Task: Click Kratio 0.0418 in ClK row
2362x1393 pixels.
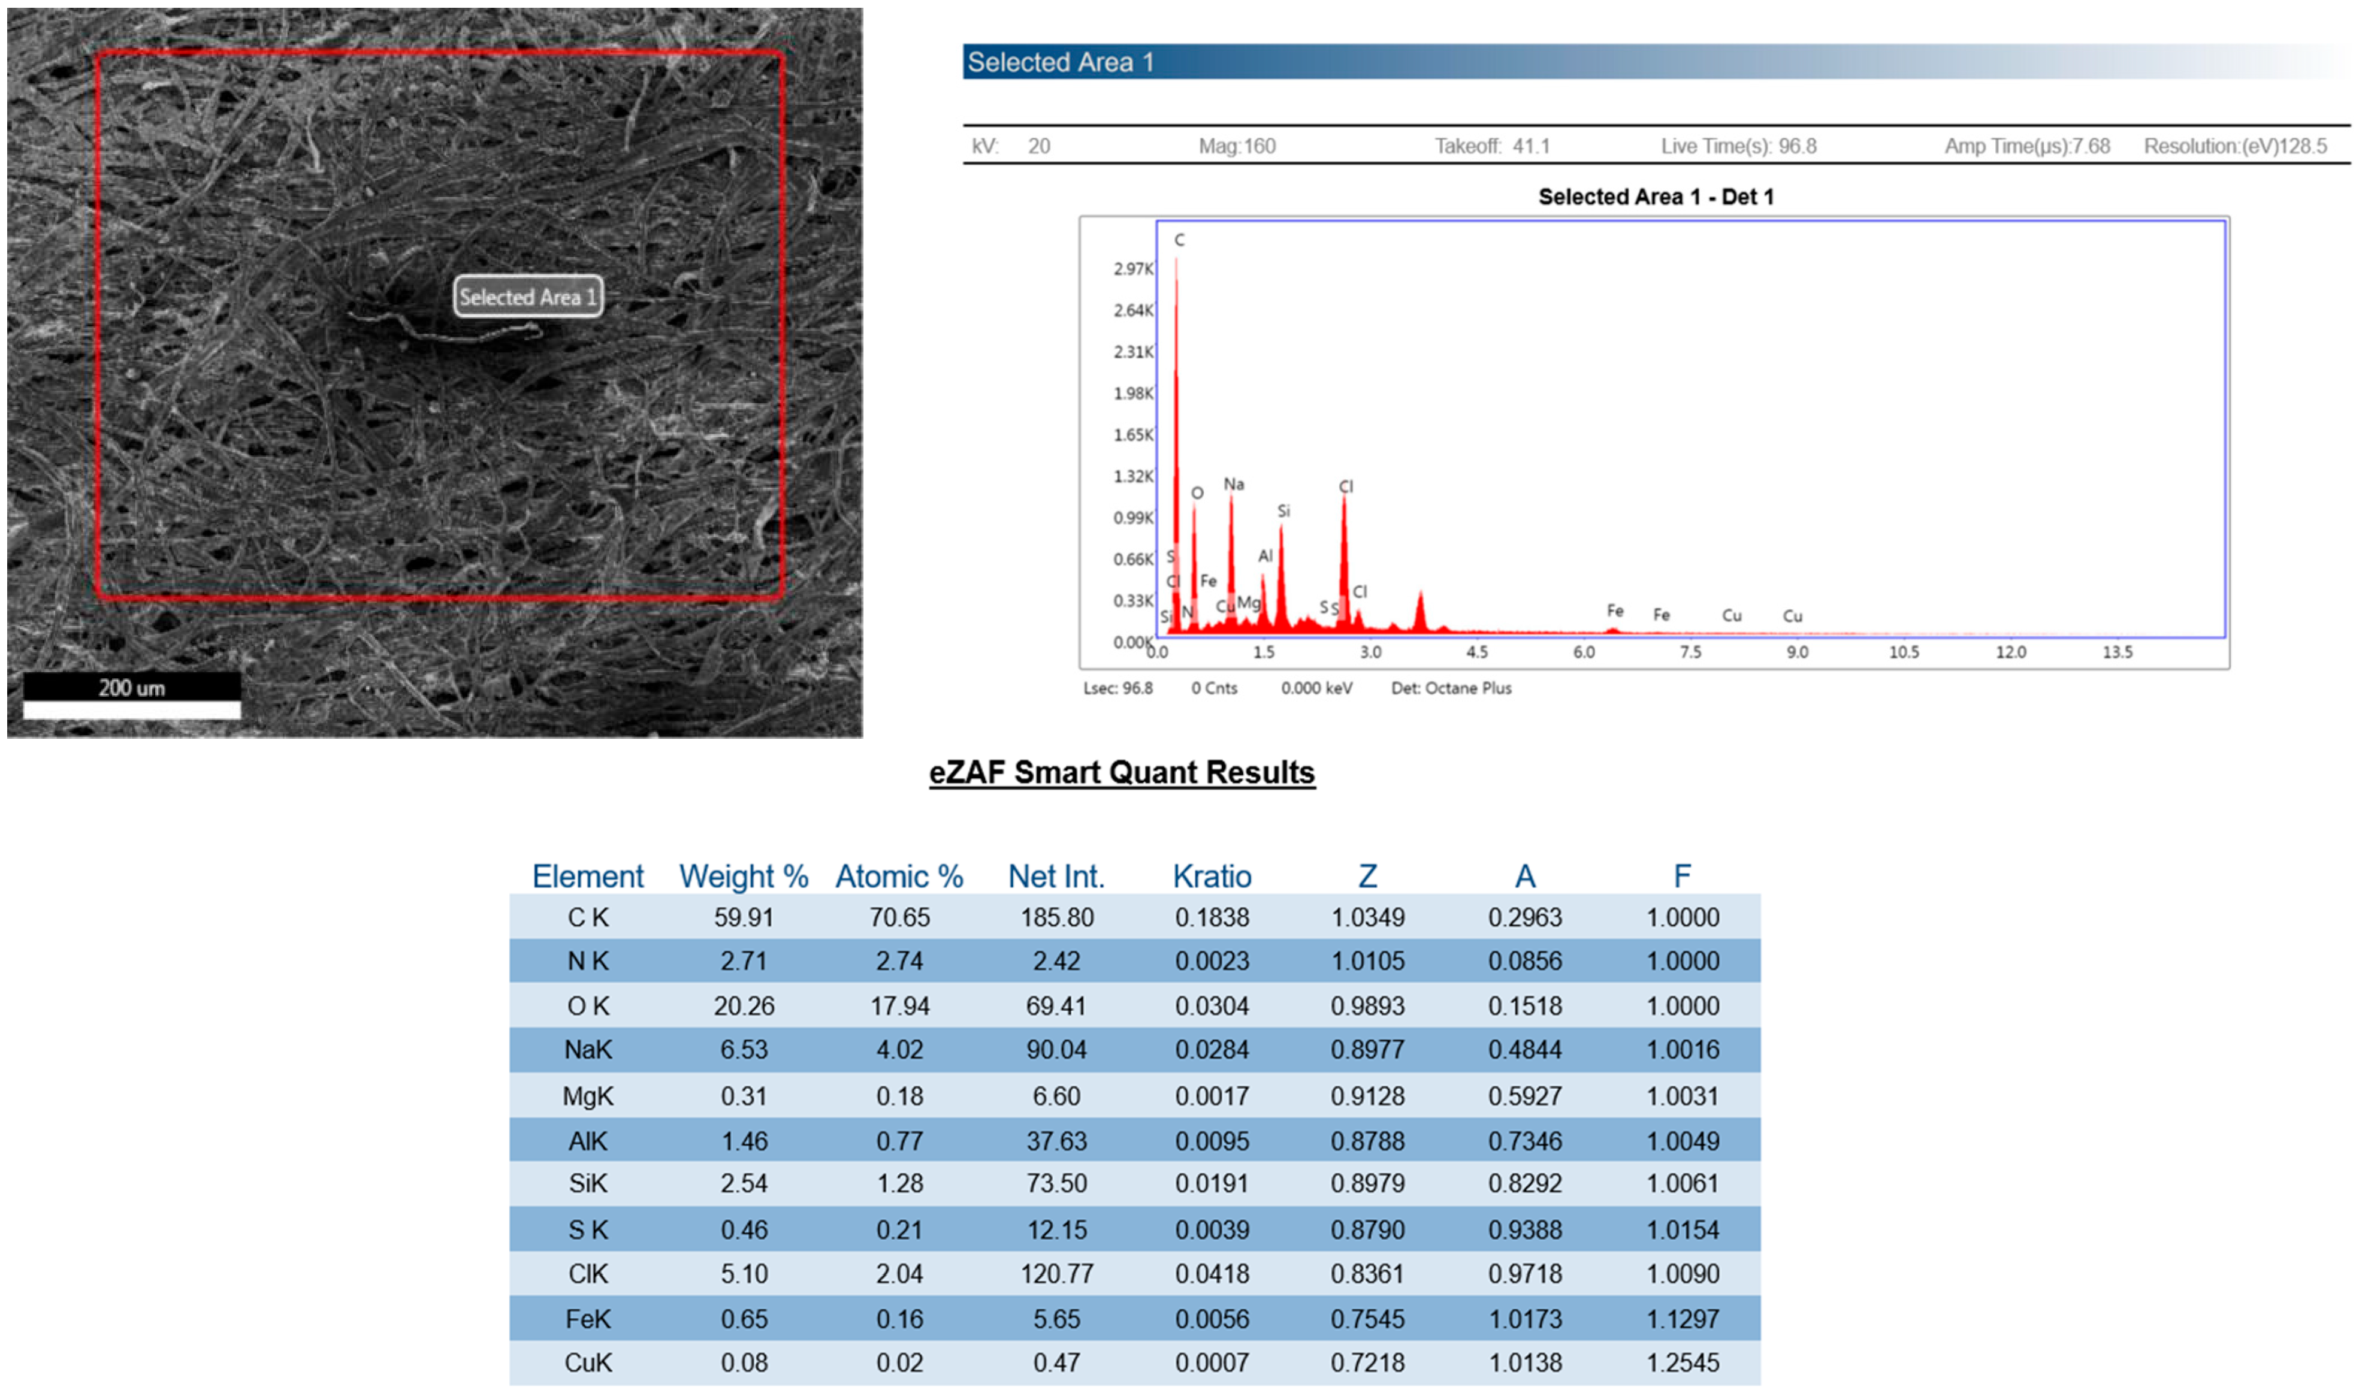Action: (x=1212, y=1274)
